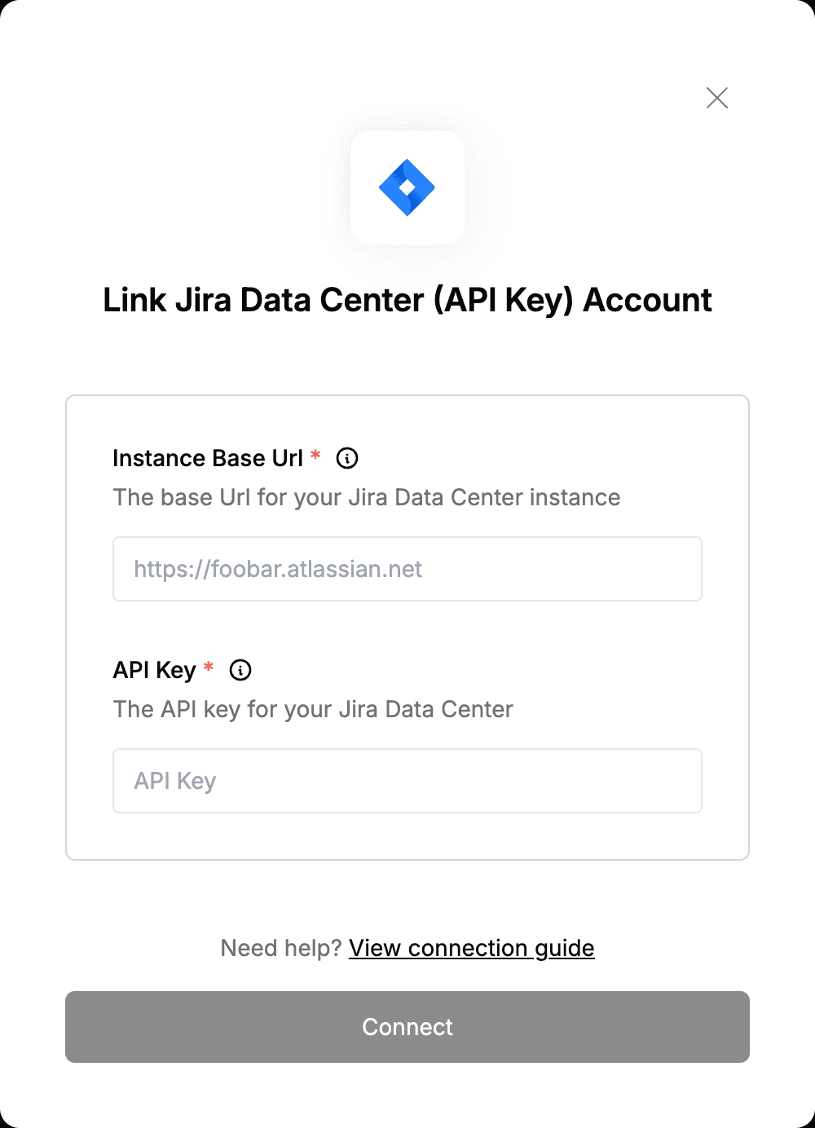Click red required asterisk after API Key
The image size is (815, 1128).
click(x=209, y=668)
